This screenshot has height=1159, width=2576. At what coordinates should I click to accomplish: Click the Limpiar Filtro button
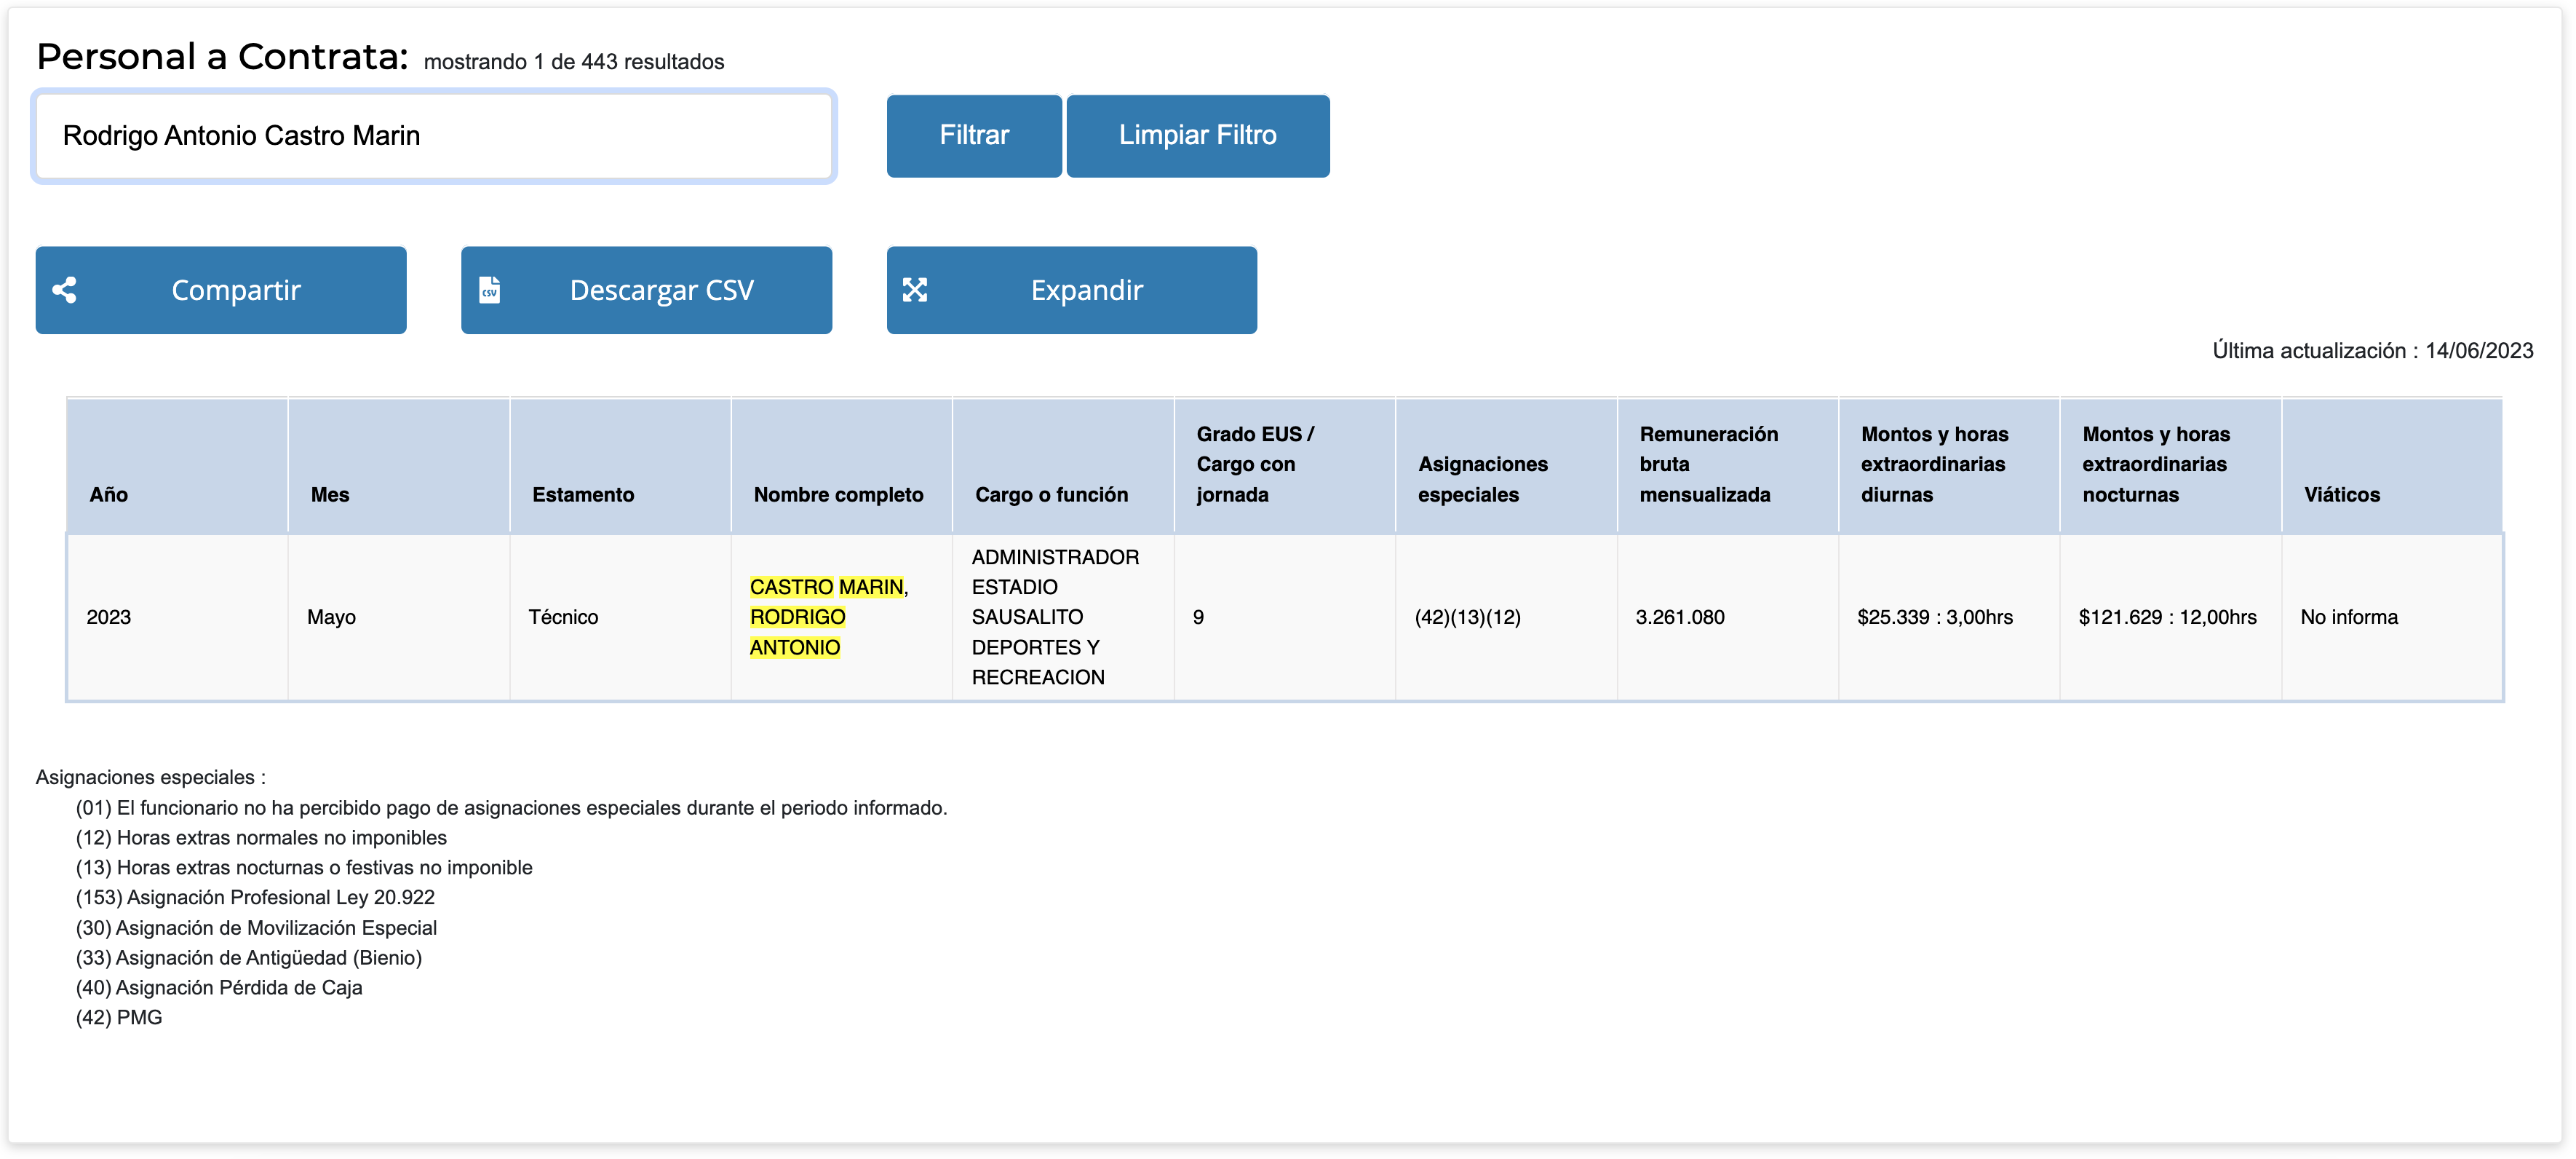tap(1198, 136)
